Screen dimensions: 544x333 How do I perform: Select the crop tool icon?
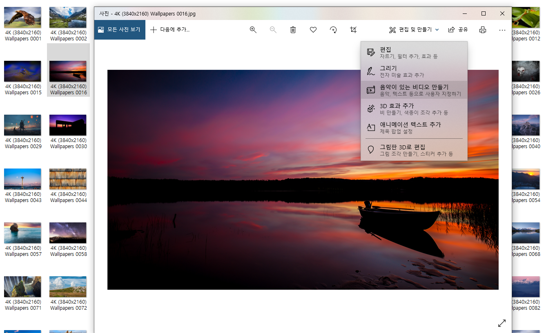click(353, 30)
